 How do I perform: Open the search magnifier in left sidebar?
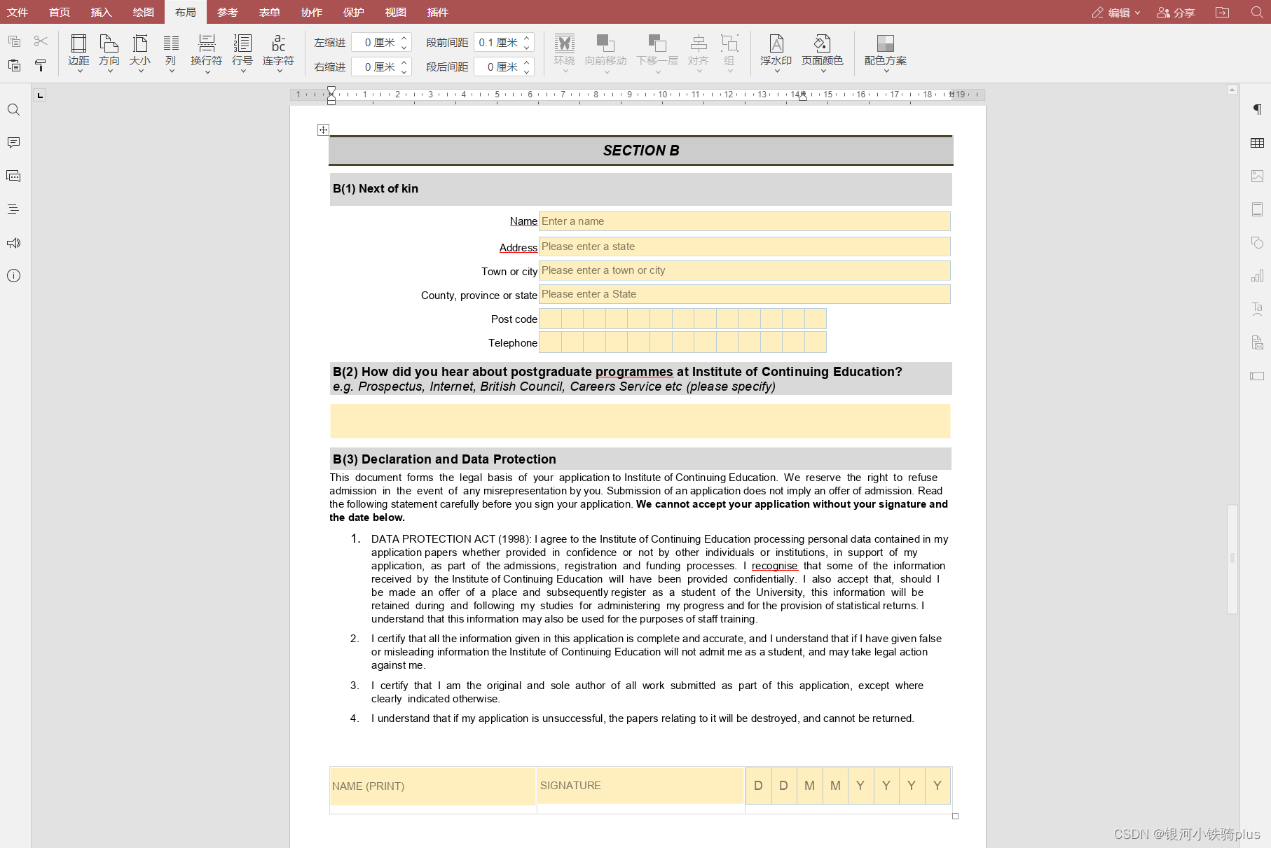pos(13,110)
